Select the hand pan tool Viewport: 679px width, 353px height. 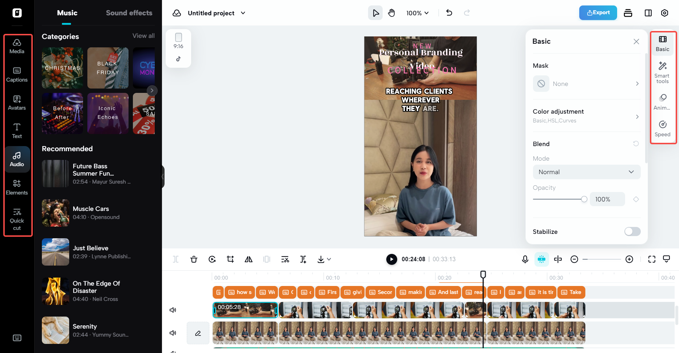[x=391, y=13]
